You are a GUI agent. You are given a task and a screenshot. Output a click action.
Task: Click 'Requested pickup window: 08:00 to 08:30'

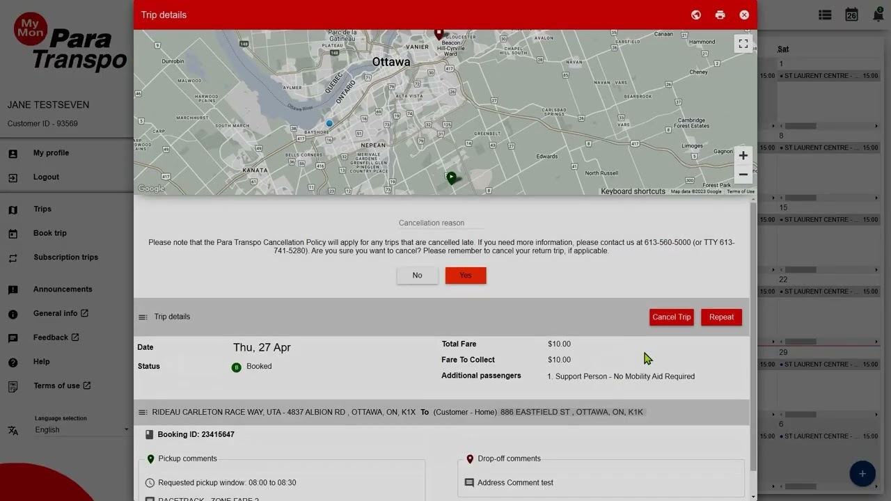[227, 483]
